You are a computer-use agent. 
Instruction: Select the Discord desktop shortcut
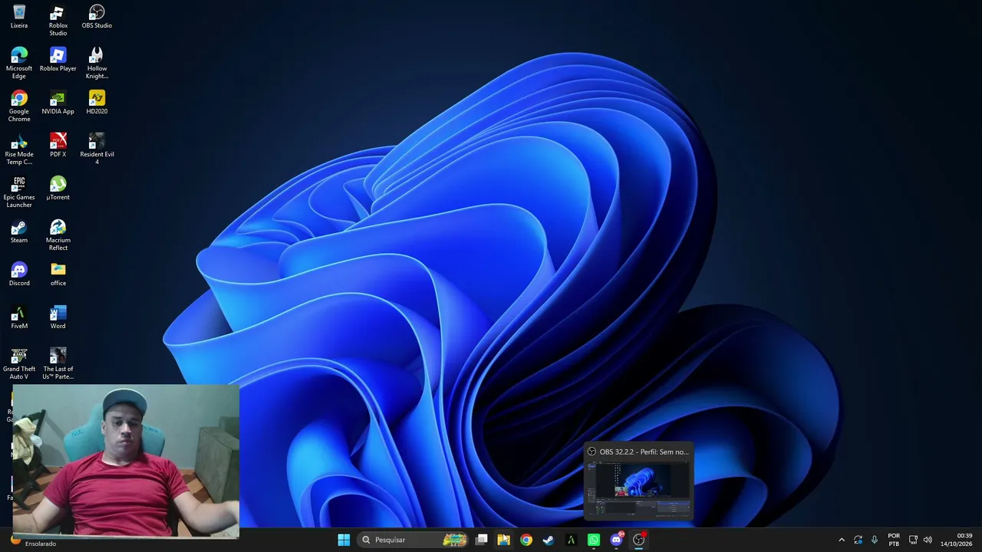(x=19, y=274)
